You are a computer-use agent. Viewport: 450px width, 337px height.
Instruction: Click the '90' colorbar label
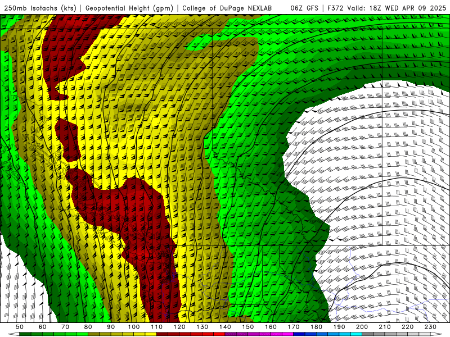111,327
